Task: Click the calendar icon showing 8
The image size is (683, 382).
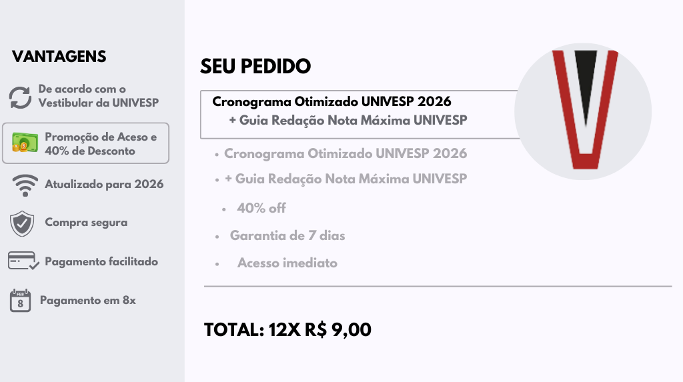Action: [21, 301]
